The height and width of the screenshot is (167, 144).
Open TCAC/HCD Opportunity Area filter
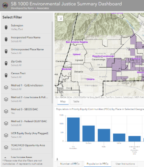click(x=26, y=147)
